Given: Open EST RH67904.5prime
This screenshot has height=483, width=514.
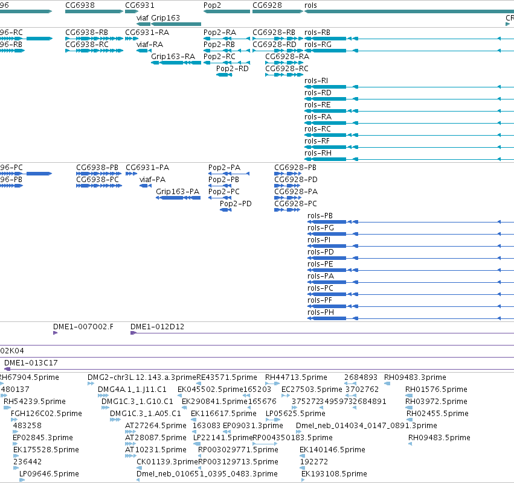Looking at the screenshot, I should [29, 377].
